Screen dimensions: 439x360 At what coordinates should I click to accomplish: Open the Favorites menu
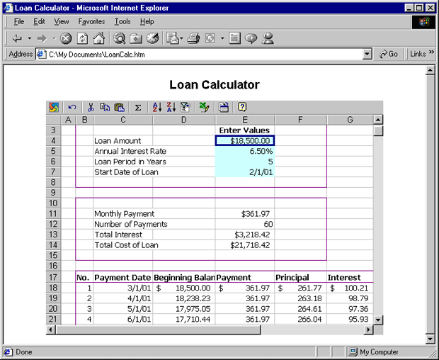91,21
